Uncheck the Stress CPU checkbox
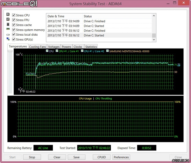The image size is (191, 163). (14, 15)
